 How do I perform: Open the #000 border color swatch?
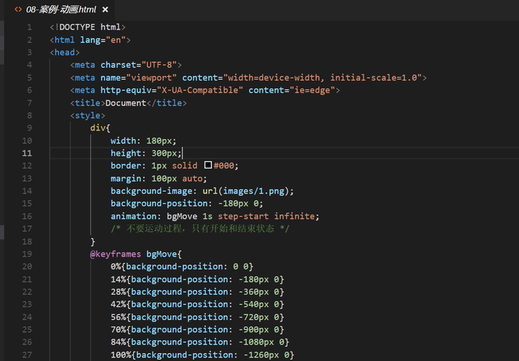[x=208, y=165]
